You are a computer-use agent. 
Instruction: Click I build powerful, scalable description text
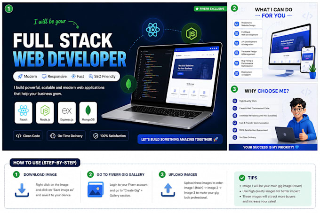click(59, 90)
